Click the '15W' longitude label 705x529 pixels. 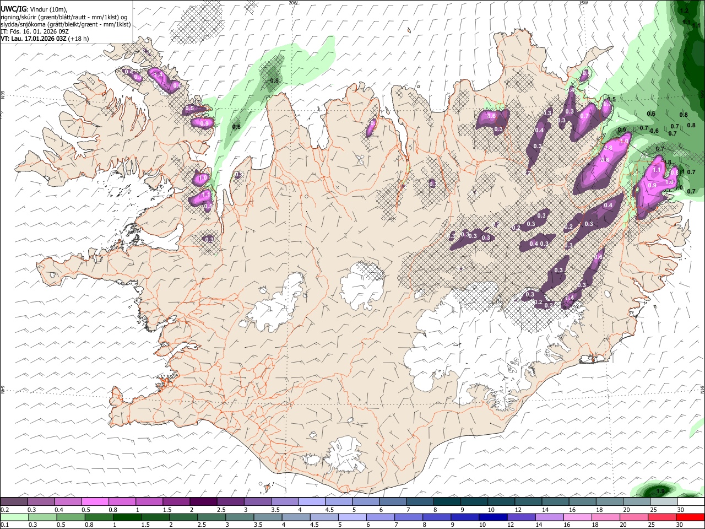click(584, 3)
